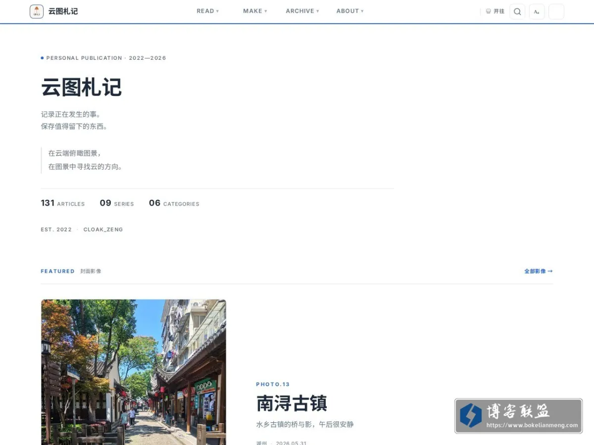Click the 09 SERIES stat
Screen dimensions: 594x445
click(117, 203)
